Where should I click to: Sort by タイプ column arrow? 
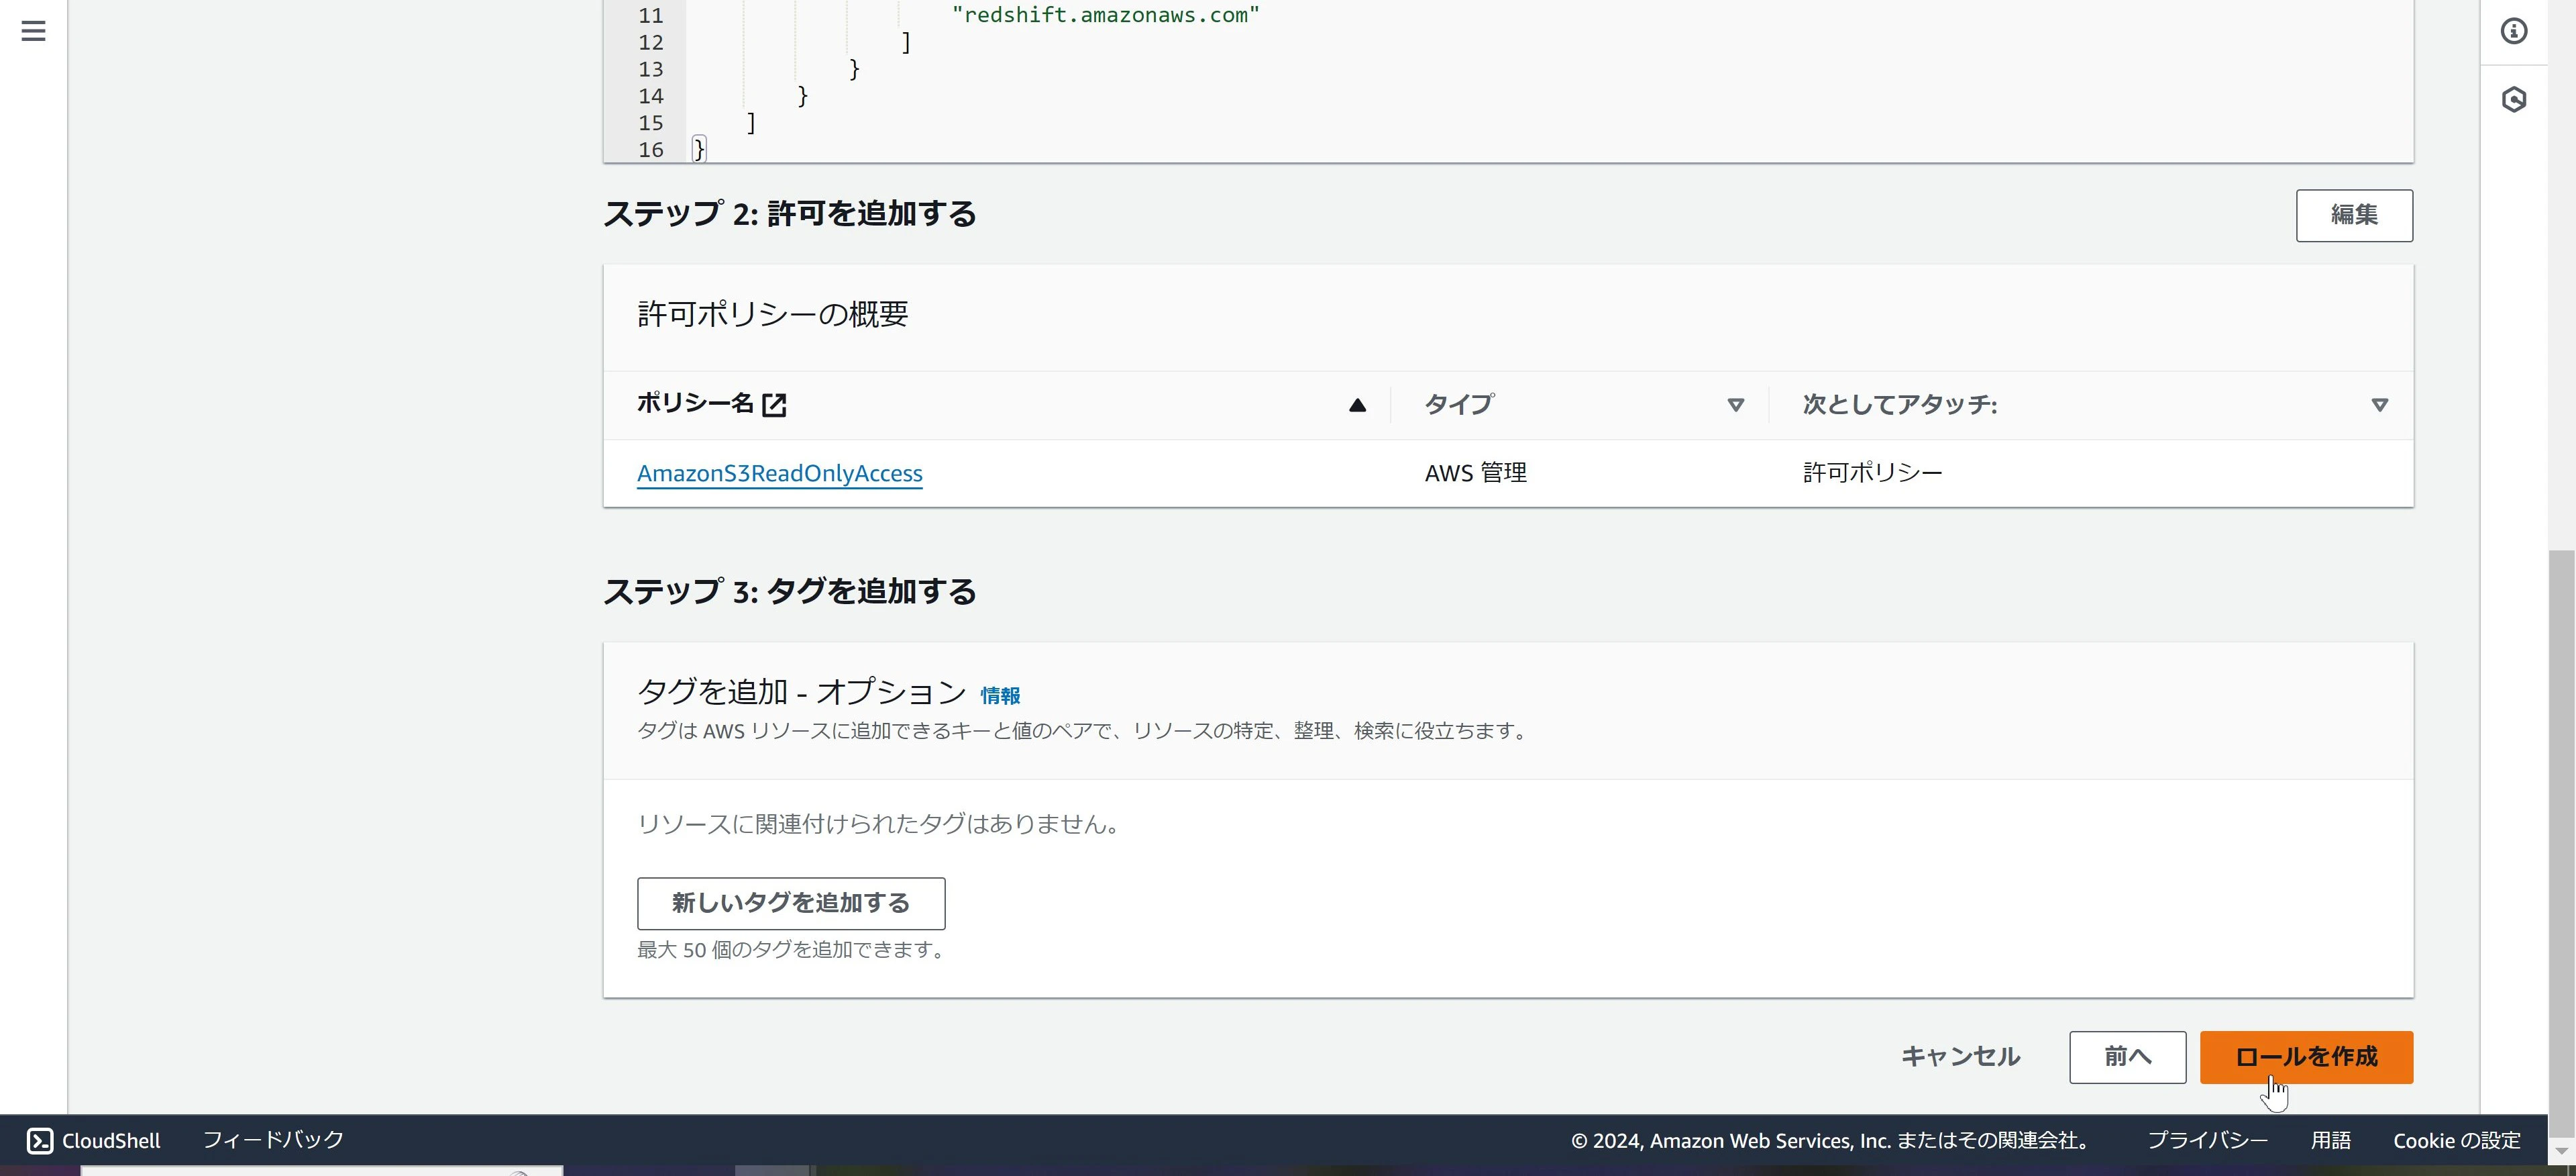tap(1736, 405)
